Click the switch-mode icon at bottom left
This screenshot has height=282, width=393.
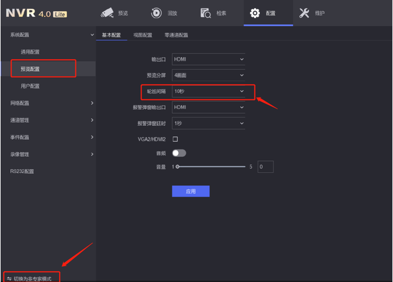[x=9, y=278]
